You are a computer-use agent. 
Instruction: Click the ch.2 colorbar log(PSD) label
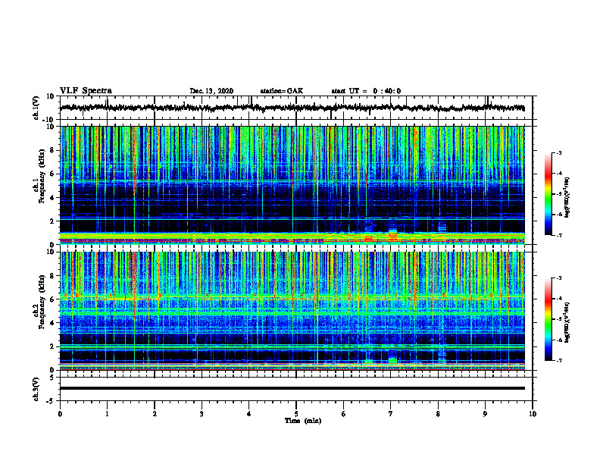pyautogui.click(x=567, y=322)
